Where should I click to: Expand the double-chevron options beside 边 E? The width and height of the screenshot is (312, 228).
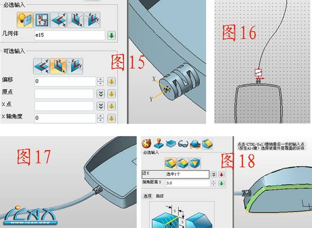pyautogui.click(x=214, y=175)
